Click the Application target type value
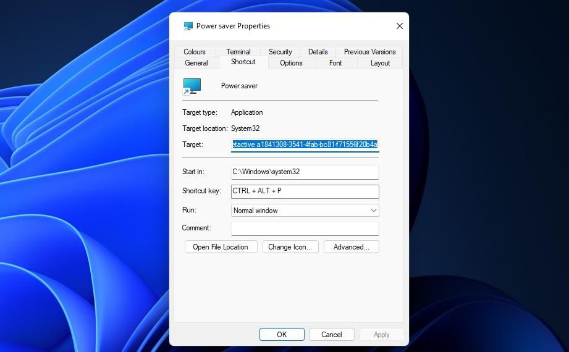Screen dimensions: 569x352 point(247,112)
